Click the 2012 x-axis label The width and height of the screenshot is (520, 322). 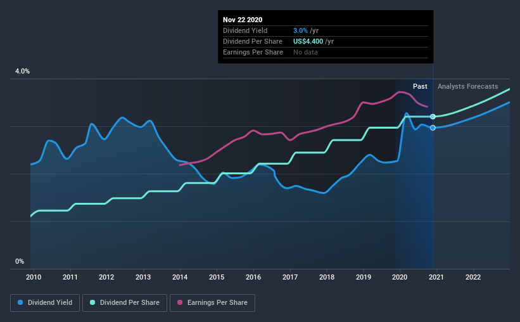click(x=106, y=277)
